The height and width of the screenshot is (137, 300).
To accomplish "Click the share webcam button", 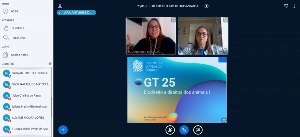I will 198,130.
